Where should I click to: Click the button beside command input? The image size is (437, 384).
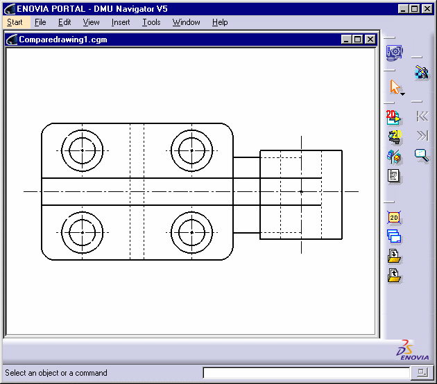pos(422,373)
